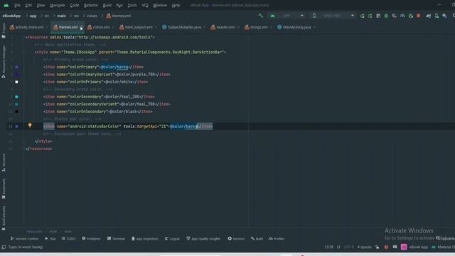
Task: Click the yellow intention lightbulb icon
Action: pyautogui.click(x=30, y=125)
